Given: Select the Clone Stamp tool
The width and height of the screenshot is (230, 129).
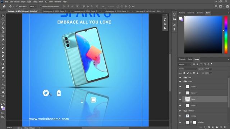Looking at the screenshot, I should point(3,52).
